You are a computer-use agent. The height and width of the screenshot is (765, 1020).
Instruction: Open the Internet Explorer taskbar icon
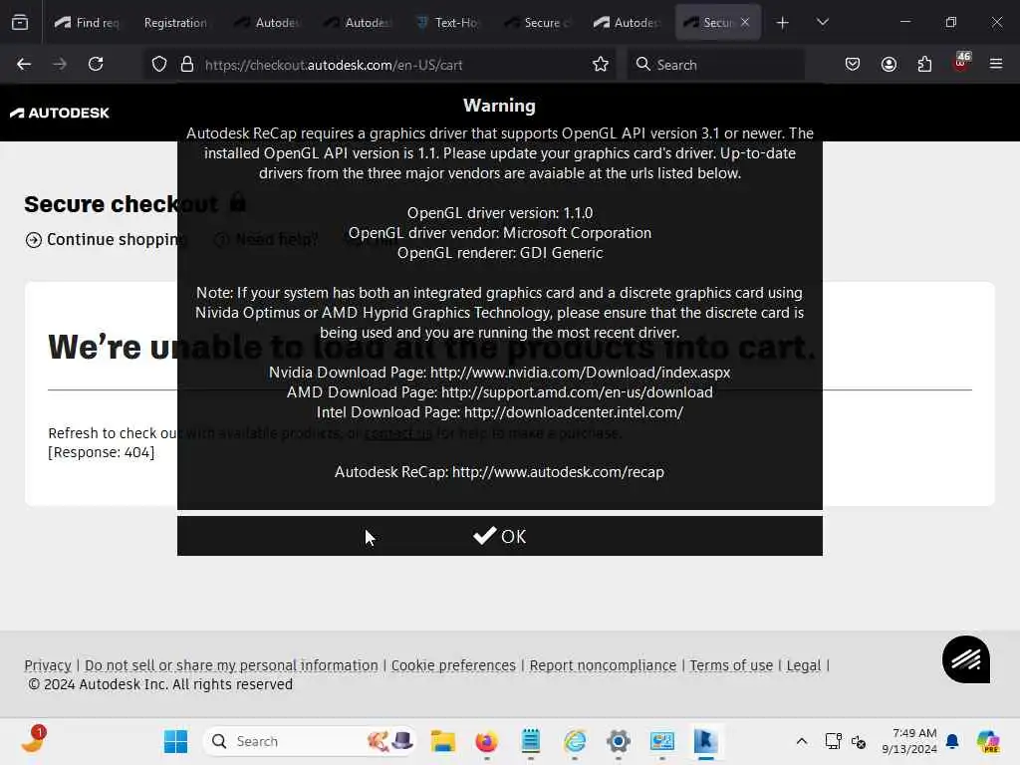[575, 741]
